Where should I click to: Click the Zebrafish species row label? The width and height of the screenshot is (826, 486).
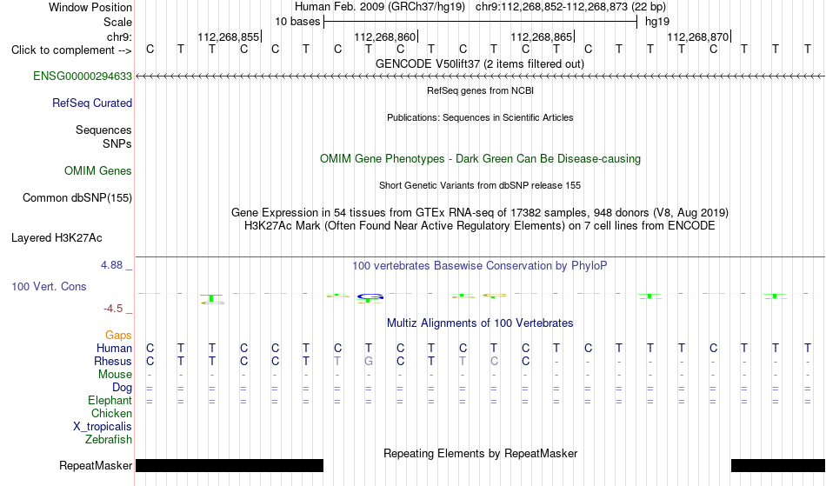click(x=109, y=440)
